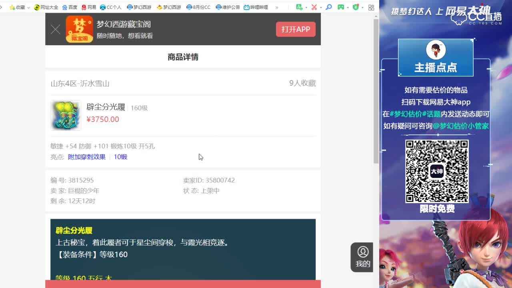
Task: Click the red scissors screenshot icon
Action: pyautogui.click(x=314, y=7)
